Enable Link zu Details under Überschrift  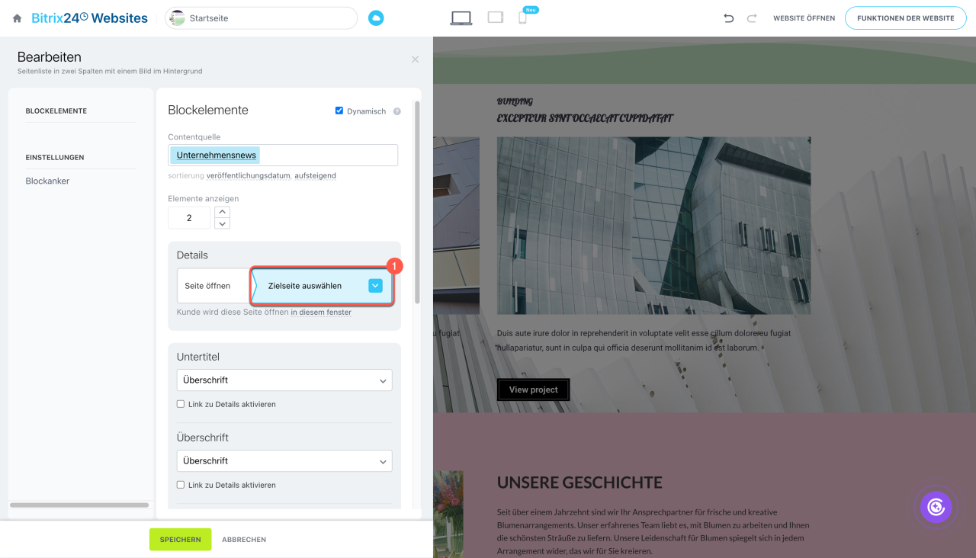pyautogui.click(x=181, y=485)
